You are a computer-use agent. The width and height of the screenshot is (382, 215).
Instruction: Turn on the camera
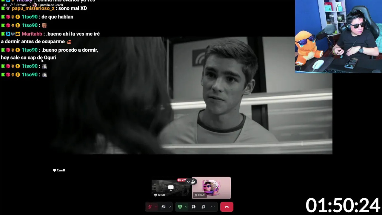[164, 207]
